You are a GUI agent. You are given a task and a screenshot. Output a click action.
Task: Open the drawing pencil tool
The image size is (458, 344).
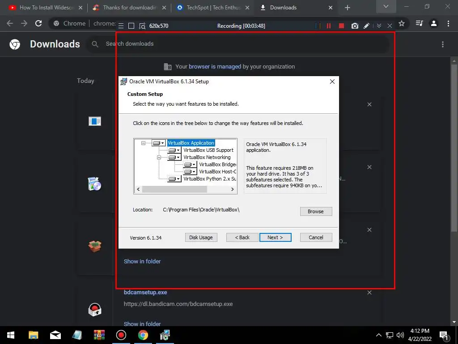coord(366,26)
